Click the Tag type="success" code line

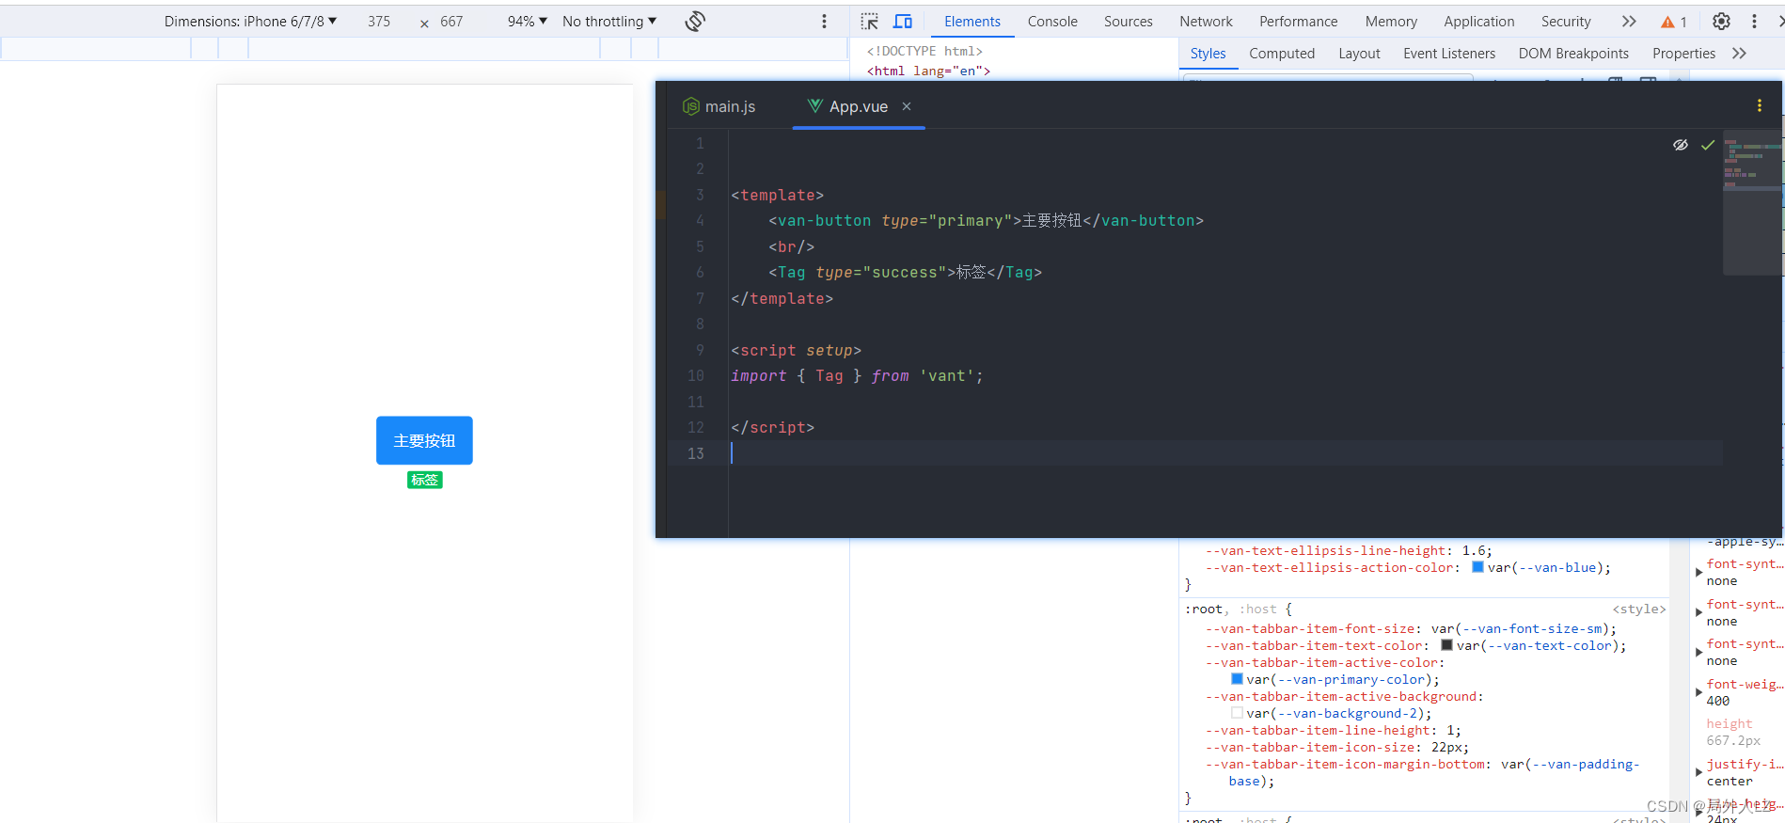[905, 272]
